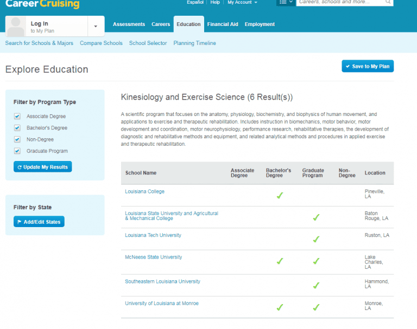
Task: Click the Hammond, LA location cell
Action: click(377, 284)
